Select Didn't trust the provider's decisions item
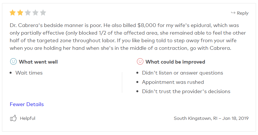The image size is (258, 135). [186, 91]
